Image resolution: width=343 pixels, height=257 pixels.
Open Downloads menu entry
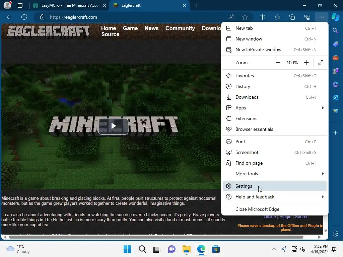[275, 97]
